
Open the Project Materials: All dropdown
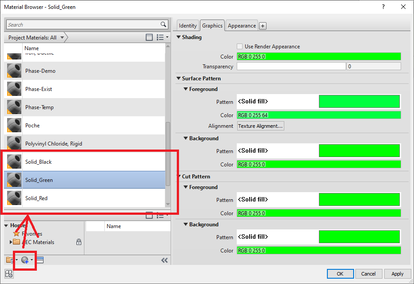click(62, 37)
